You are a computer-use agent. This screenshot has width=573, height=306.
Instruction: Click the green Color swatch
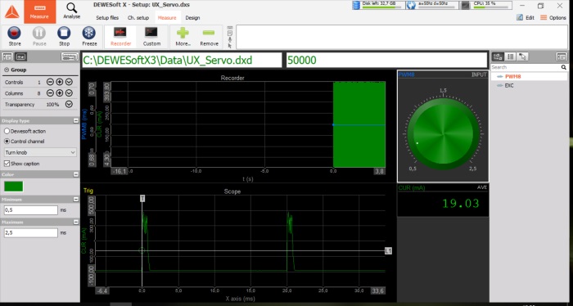coord(14,187)
